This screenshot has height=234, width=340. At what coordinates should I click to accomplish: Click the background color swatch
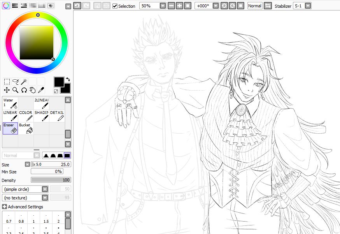point(67,90)
